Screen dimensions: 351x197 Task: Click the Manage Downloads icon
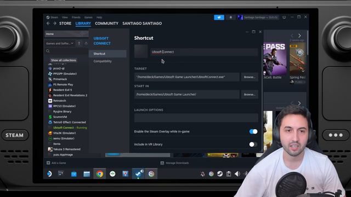tap(162, 163)
